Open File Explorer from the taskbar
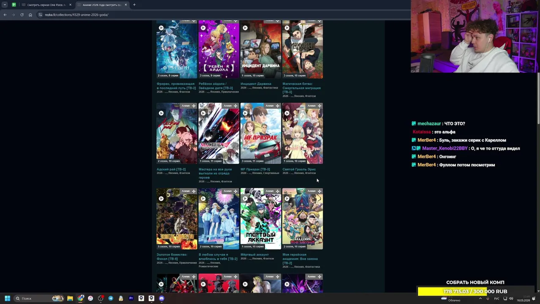The image size is (540, 304). (70, 299)
